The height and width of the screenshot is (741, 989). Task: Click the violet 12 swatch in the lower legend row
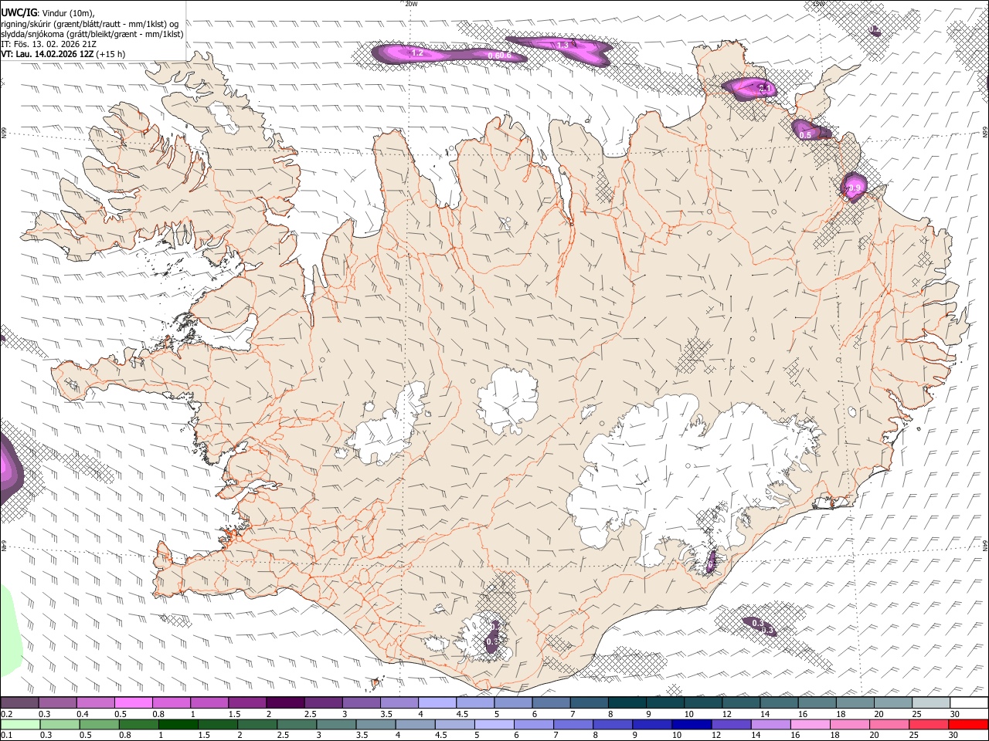(x=731, y=724)
